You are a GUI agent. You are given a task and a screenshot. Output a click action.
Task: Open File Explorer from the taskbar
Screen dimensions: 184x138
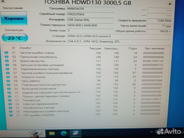tap(52, 133)
